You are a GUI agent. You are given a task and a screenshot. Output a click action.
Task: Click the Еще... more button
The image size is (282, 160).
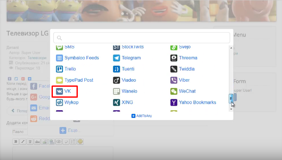point(71,131)
